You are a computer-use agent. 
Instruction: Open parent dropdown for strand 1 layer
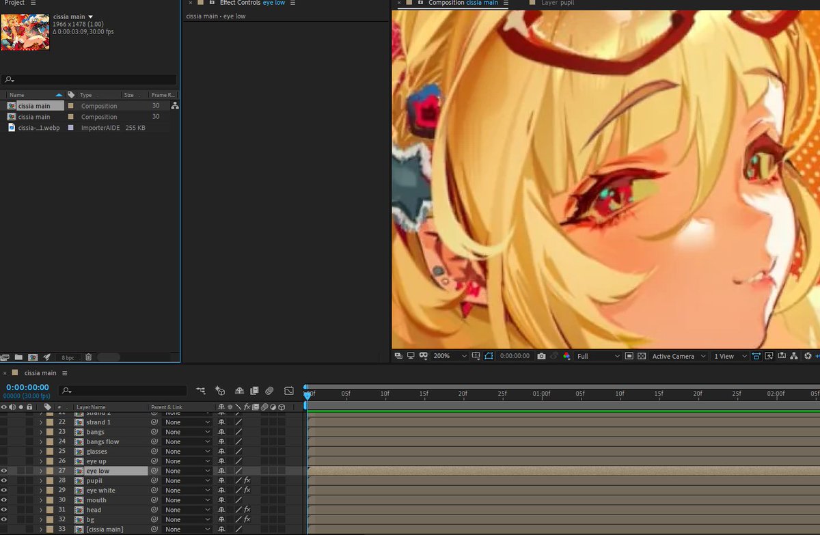[188, 422]
